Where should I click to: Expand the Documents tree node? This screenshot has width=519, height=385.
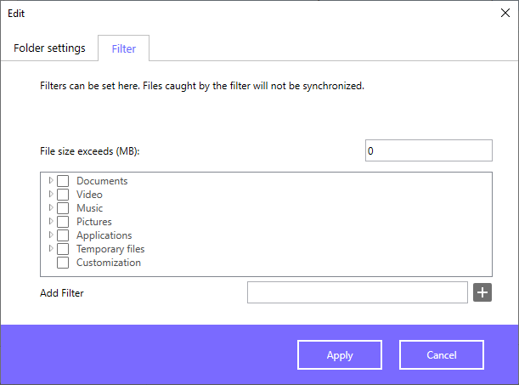51,180
